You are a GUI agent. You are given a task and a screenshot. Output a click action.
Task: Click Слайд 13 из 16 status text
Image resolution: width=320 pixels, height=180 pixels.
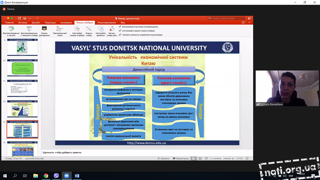click(13, 159)
